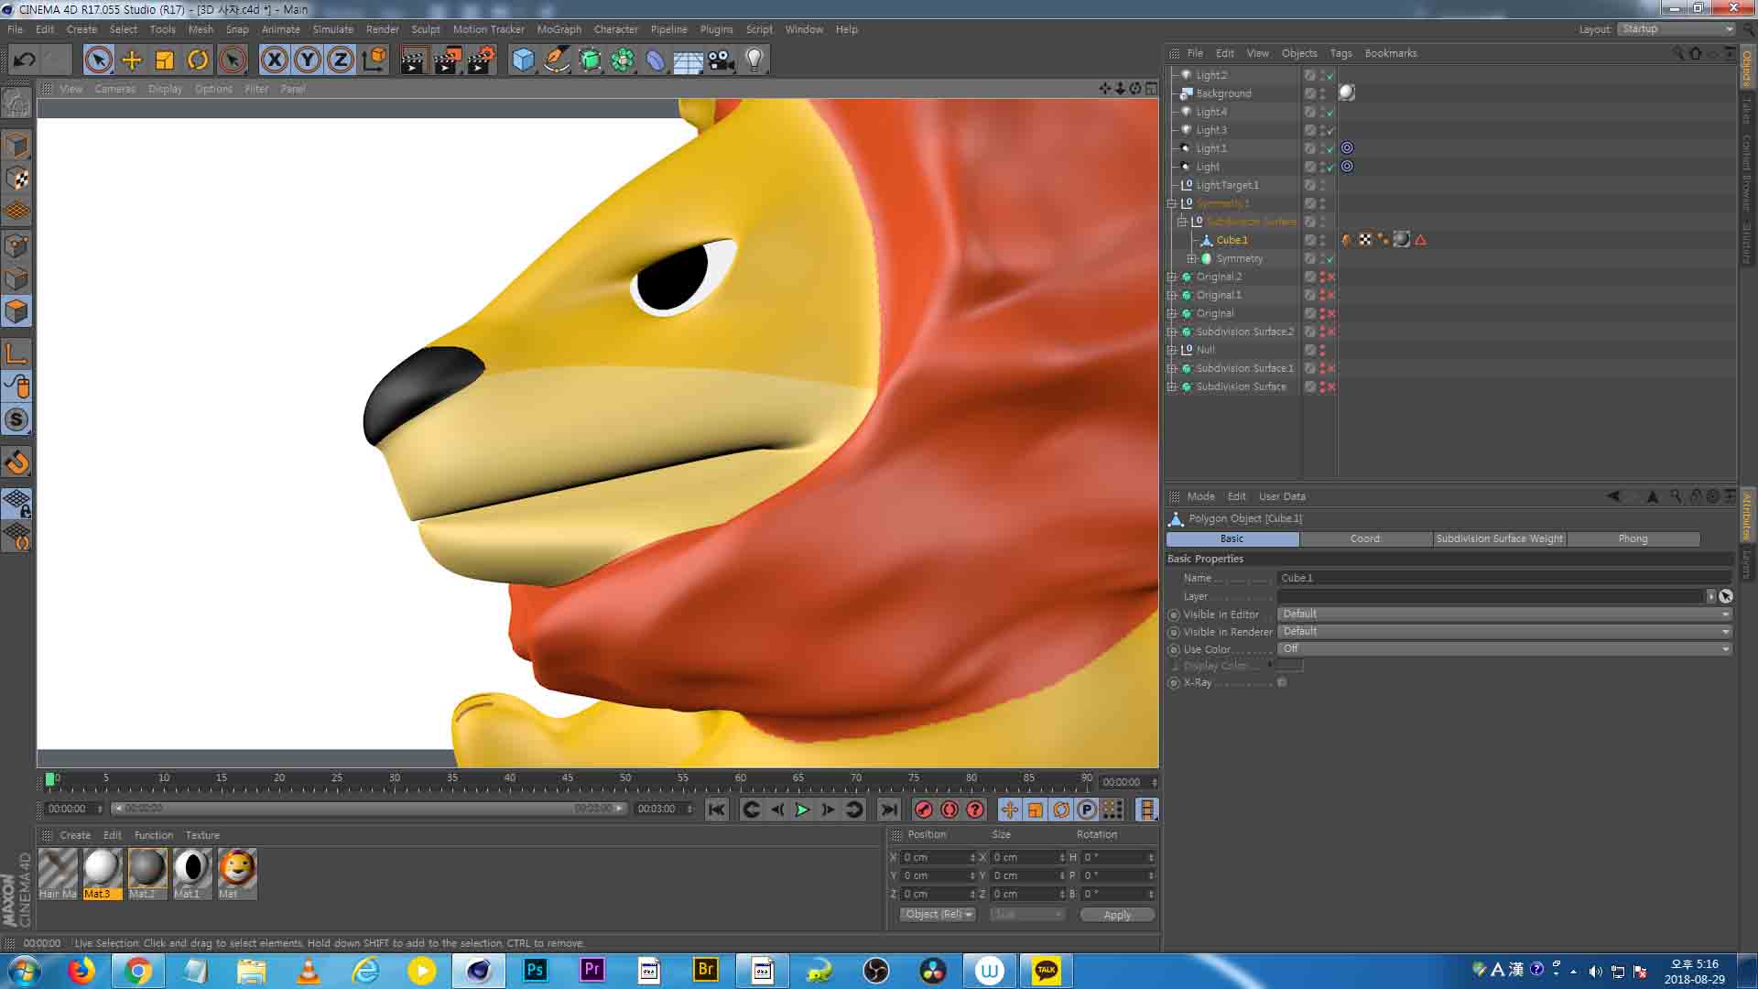Toggle Autokeying button
The height and width of the screenshot is (989, 1758).
coord(950,810)
